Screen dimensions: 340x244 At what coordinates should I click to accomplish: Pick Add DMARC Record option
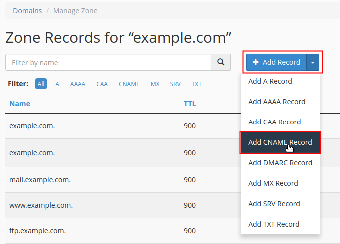coord(280,163)
